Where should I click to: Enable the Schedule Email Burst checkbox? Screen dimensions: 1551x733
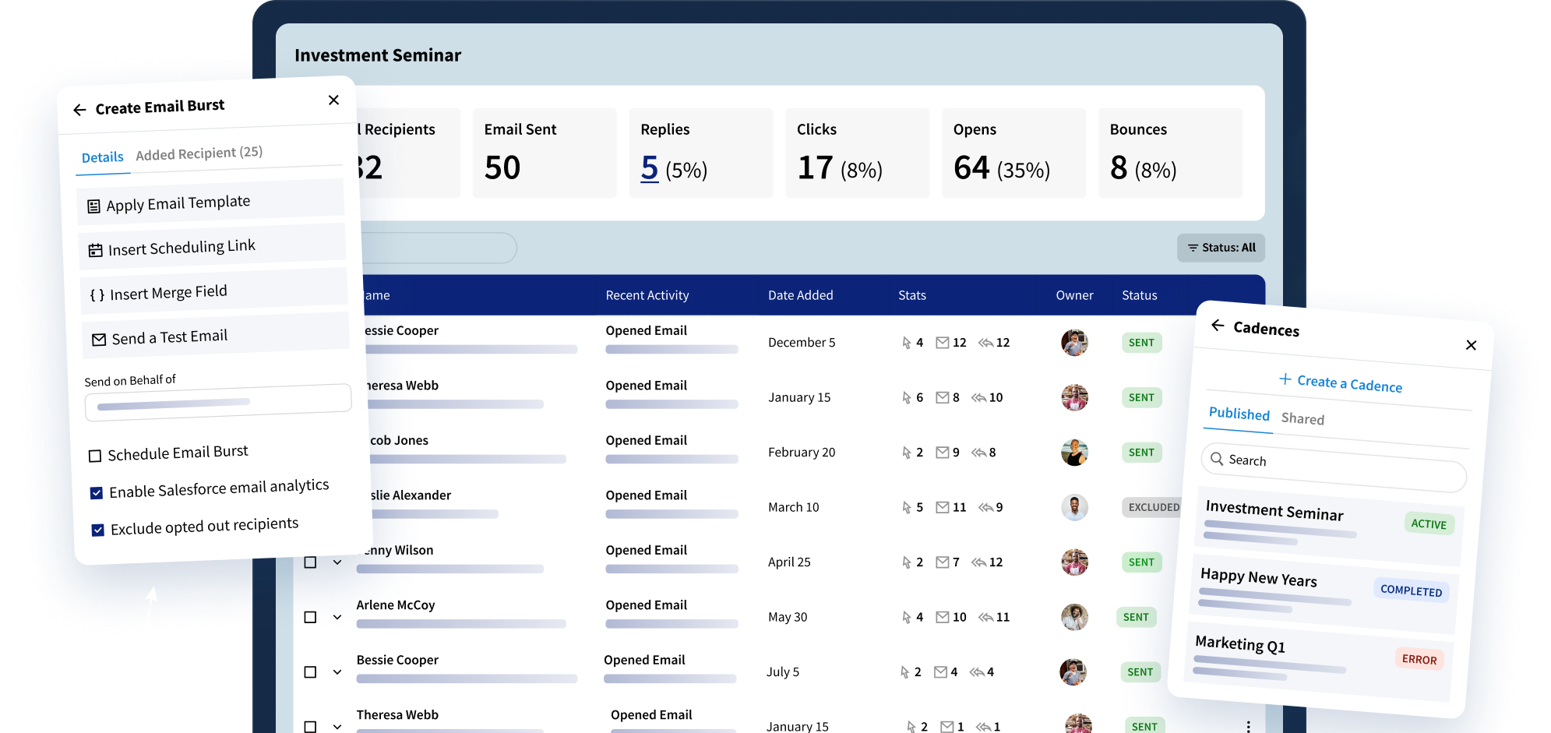95,456
